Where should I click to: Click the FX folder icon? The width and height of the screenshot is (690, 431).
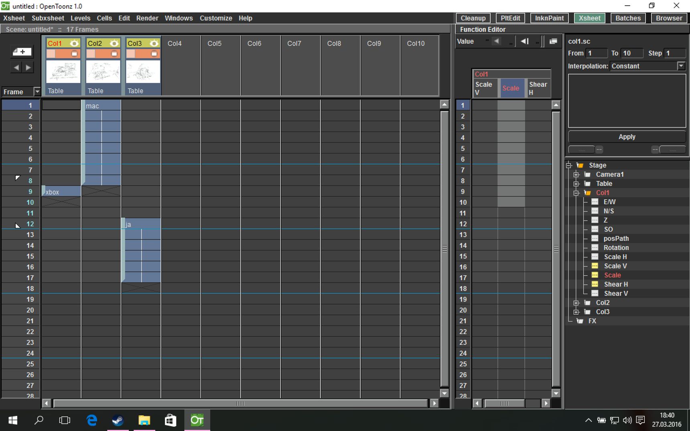pos(580,321)
